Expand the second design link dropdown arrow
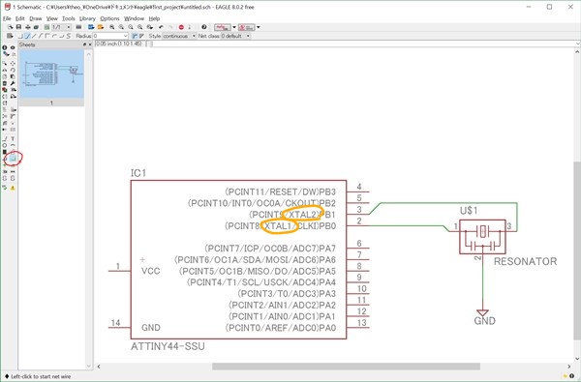Screen dimensions: 581x382 (259, 27)
